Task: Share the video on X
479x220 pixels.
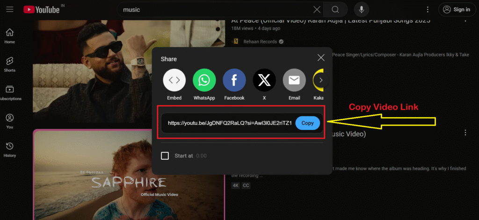Action: pos(264,85)
